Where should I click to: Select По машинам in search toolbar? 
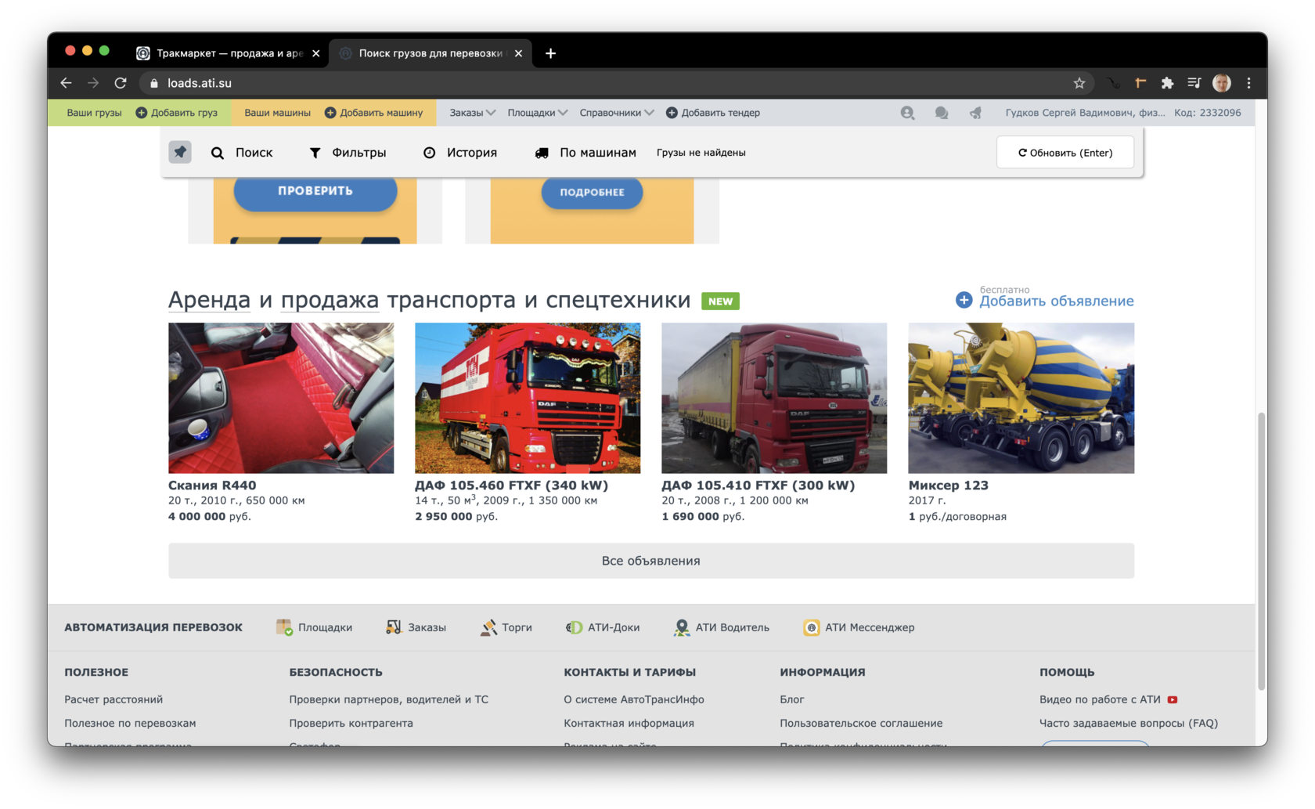(585, 153)
